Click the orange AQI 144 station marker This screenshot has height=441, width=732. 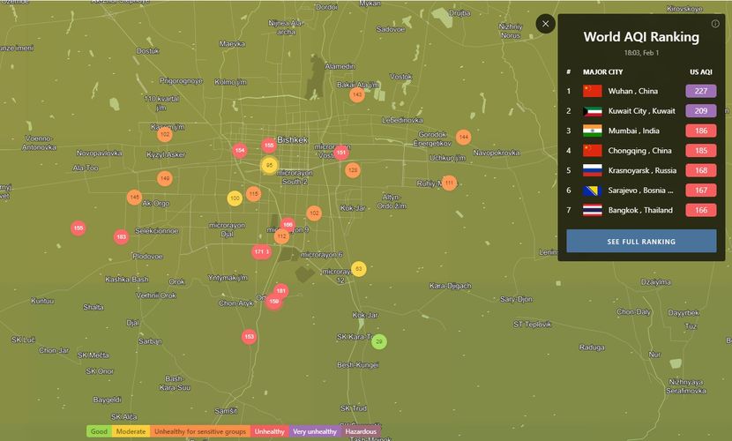point(463,137)
